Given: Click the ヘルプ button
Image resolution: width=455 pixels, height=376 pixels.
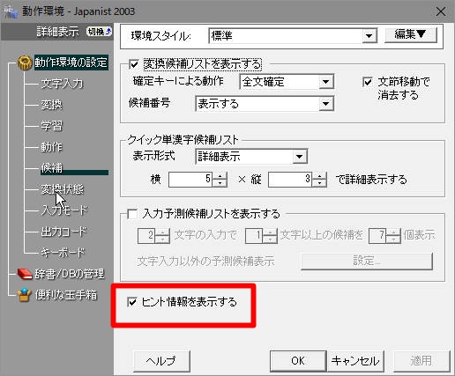Looking at the screenshot, I should [x=161, y=361].
